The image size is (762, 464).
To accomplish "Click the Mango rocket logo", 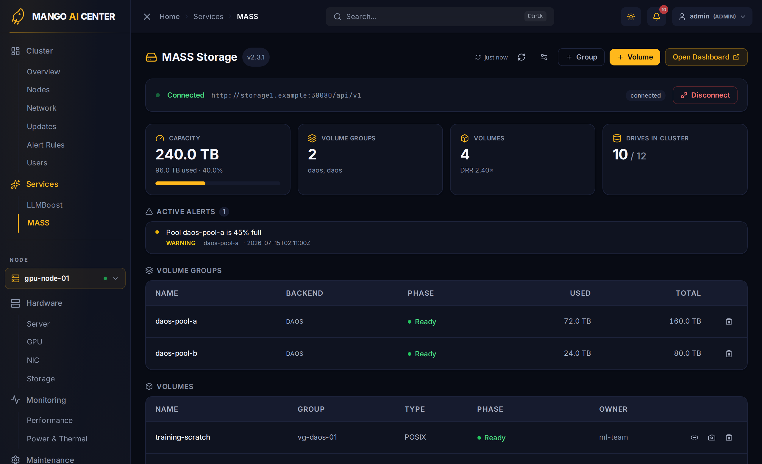I will [x=18, y=17].
